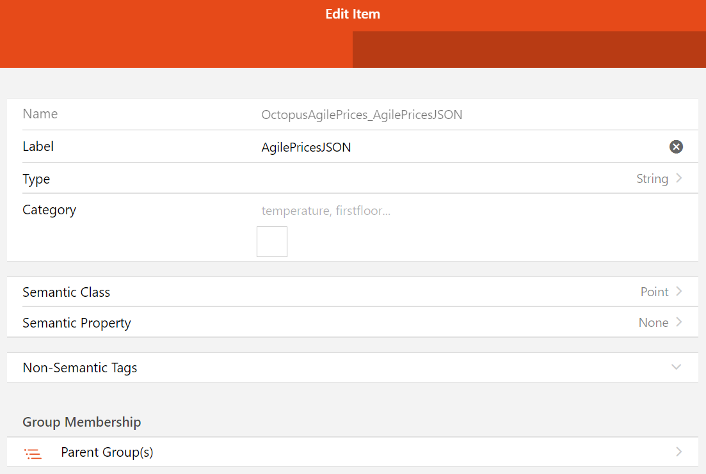This screenshot has height=474, width=706.
Task: Click the Category input with temperature placeholder
Action: 448,210
